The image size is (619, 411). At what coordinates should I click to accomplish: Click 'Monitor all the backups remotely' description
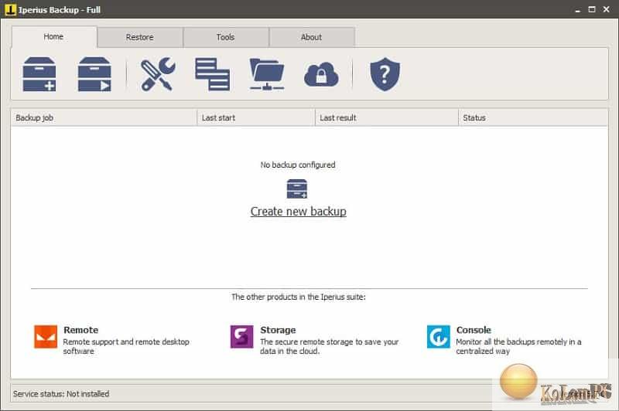coord(518,346)
